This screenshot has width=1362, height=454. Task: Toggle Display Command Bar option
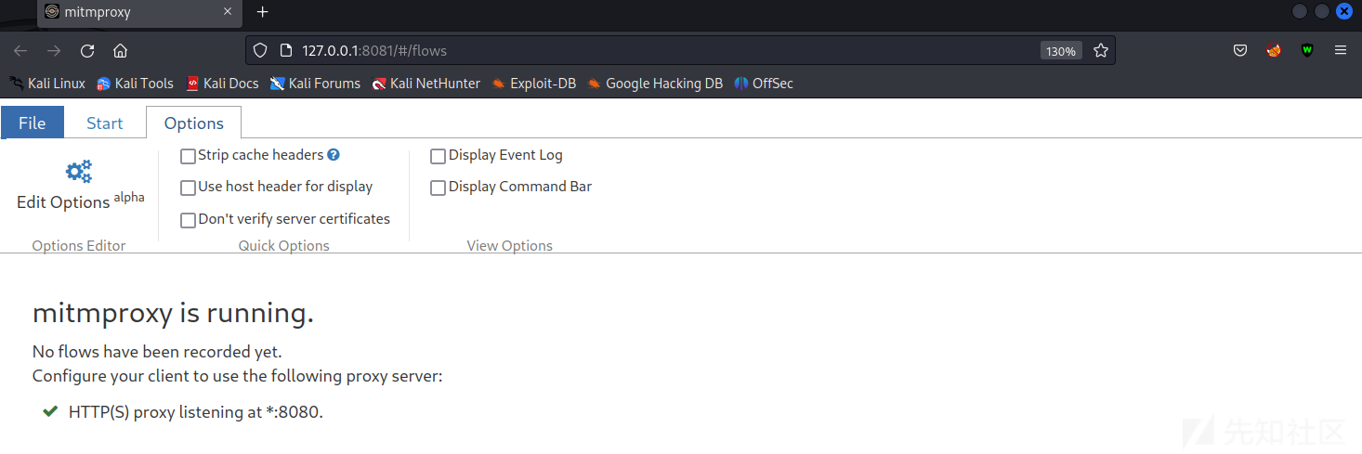439,188
